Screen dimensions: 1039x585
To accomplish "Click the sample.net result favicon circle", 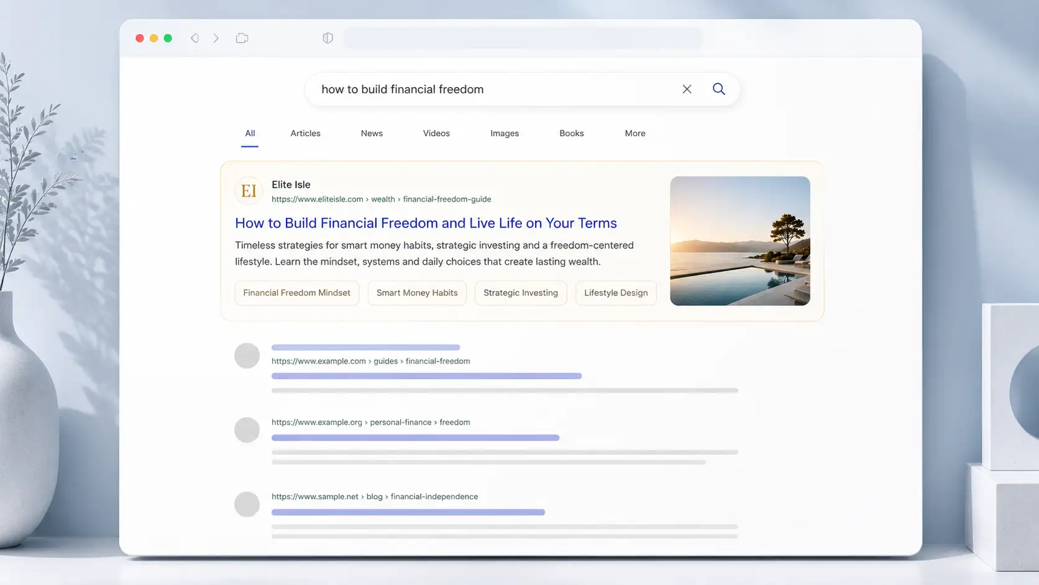I will (x=247, y=504).
